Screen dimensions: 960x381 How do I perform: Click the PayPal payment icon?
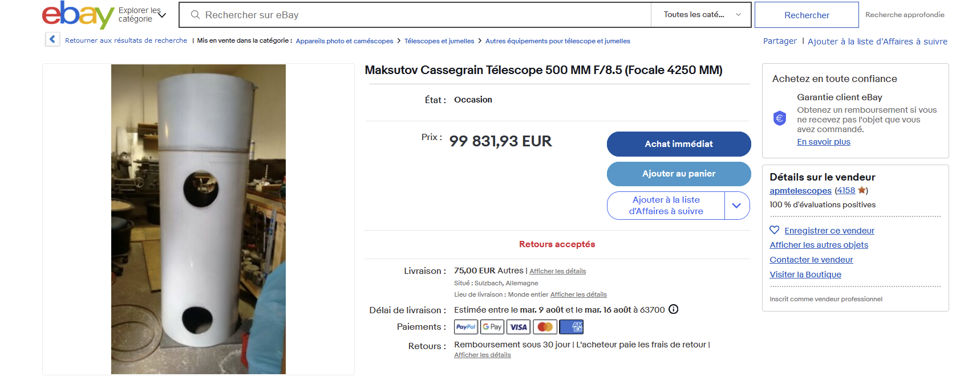click(465, 327)
